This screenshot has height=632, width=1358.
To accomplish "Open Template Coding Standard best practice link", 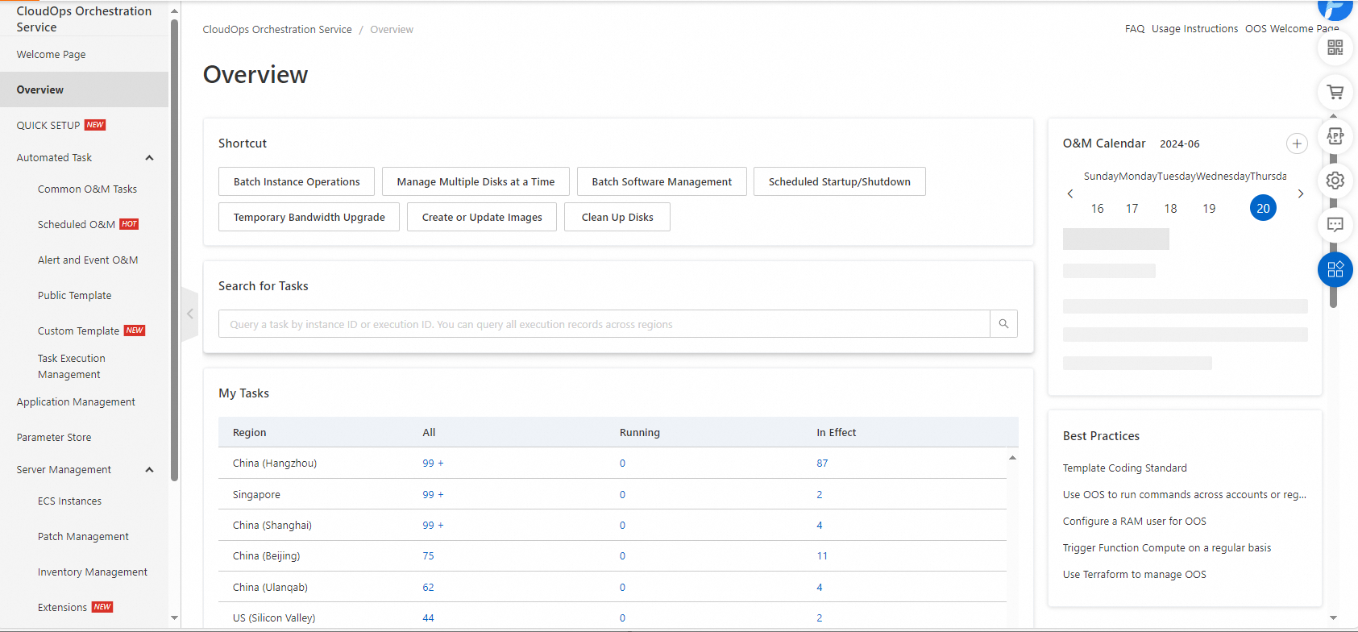I will click(x=1124, y=468).
